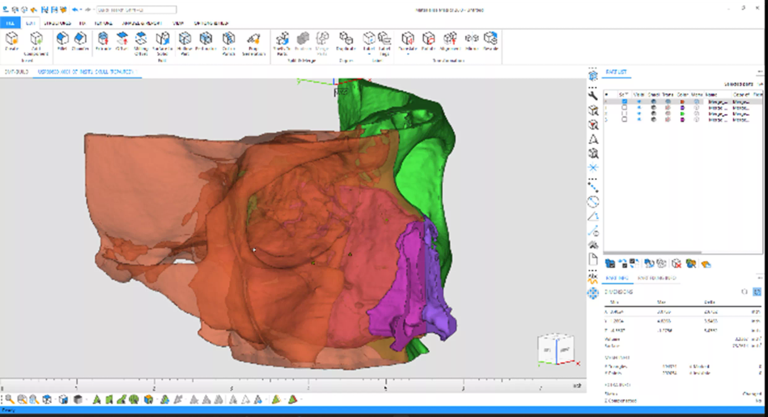This screenshot has height=417, width=768.
Task: Select the Part Info tab
Action: click(617, 278)
